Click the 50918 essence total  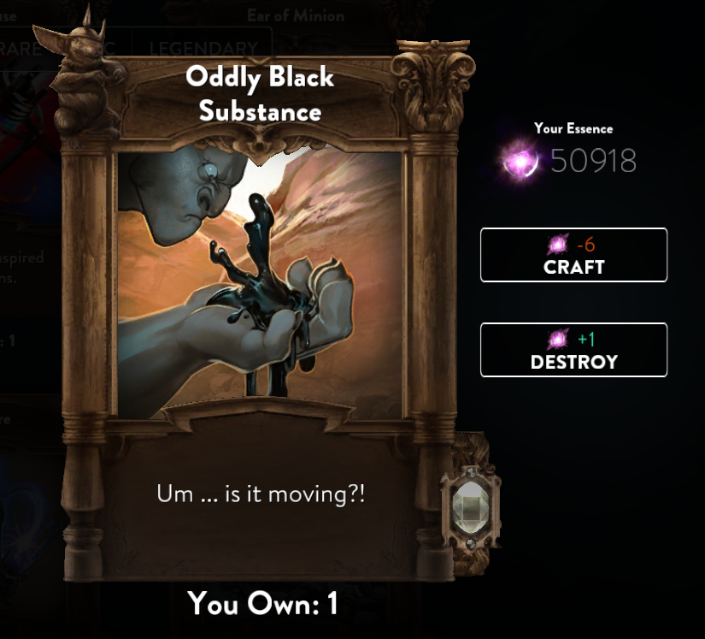594,161
